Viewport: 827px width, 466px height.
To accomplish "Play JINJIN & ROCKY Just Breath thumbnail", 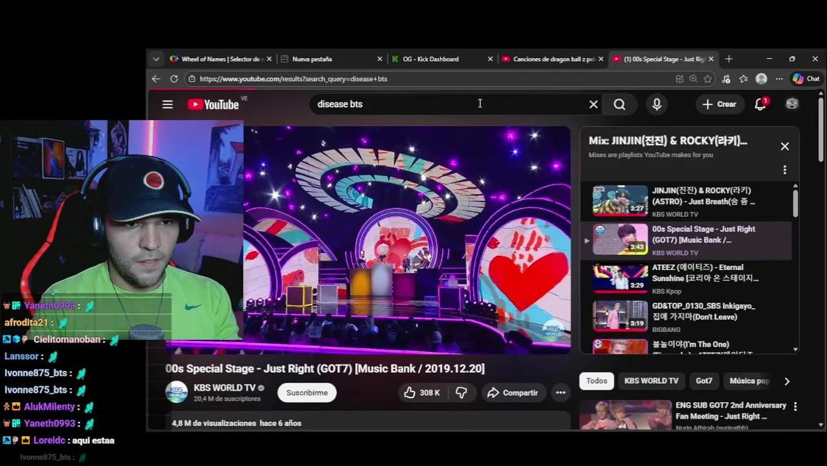I will 620,201.
